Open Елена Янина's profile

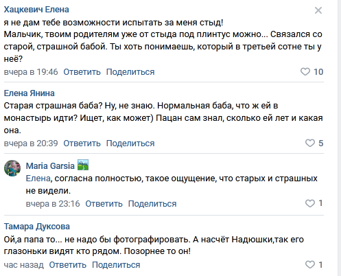tap(30, 93)
